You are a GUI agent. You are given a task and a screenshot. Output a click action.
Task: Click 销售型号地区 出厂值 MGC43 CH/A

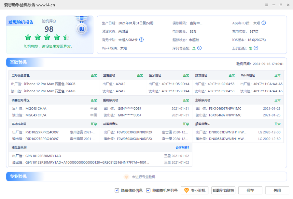(36, 109)
